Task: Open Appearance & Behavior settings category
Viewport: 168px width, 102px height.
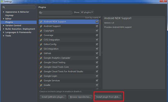Action: 17,12
